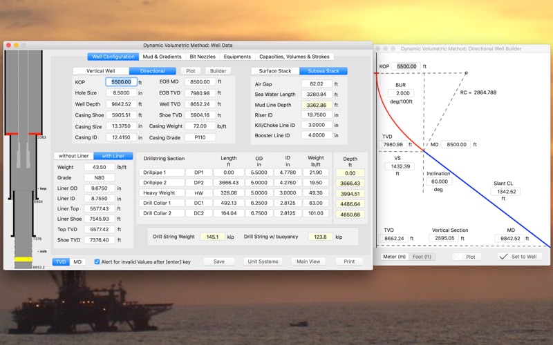Click the Hole Size field
553x345 pixels.
(x=122, y=93)
